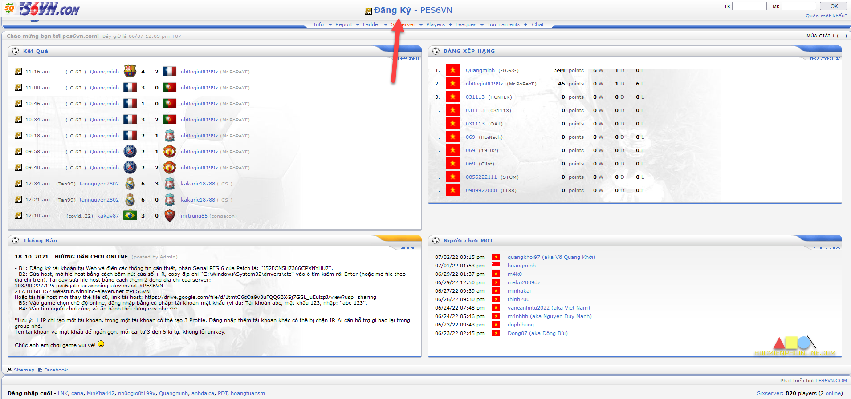Click the AS Roma crest in 12:10 am match
Viewport: 851px width, 399px height.
170,215
